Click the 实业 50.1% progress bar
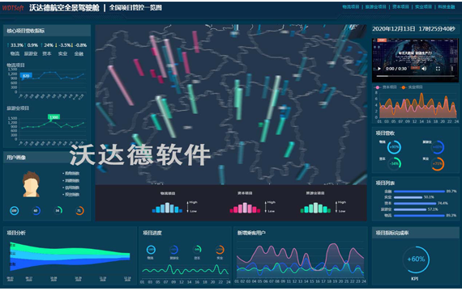This screenshot has width=462, height=291. click(408, 197)
